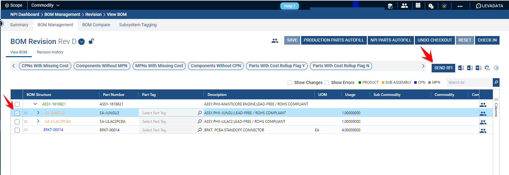Image resolution: width=509 pixels, height=175 pixels.
Task: Click the database status icon
Action: (390, 6)
